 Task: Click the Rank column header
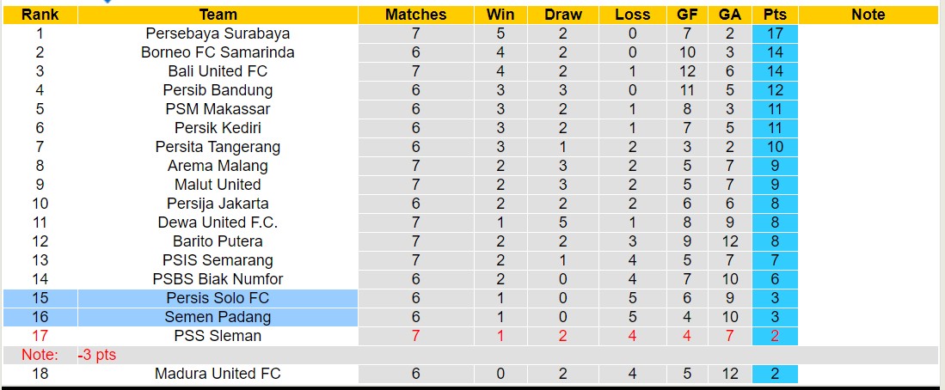pos(40,15)
